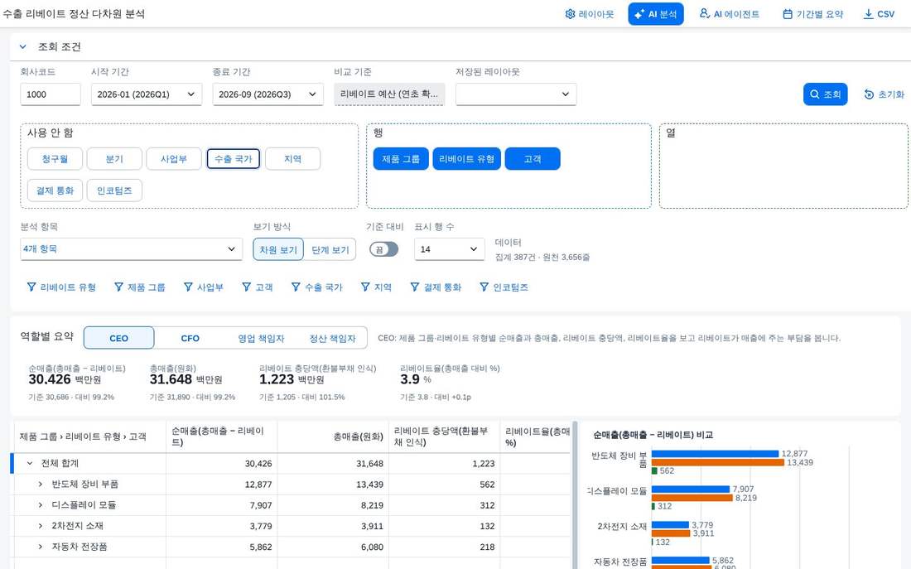Viewport: 911px width, 569px height.
Task: Select the 분기 dimension chip
Action: [x=114, y=159]
